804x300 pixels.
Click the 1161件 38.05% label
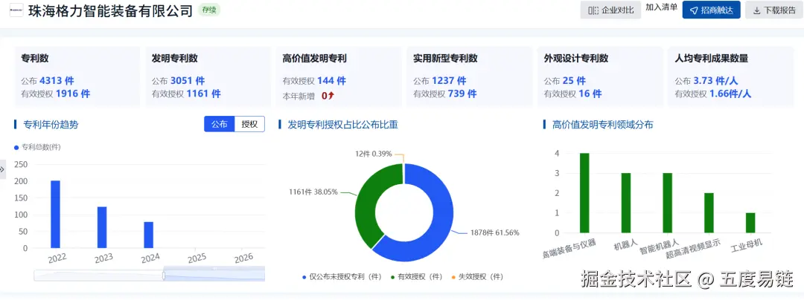coord(313,192)
